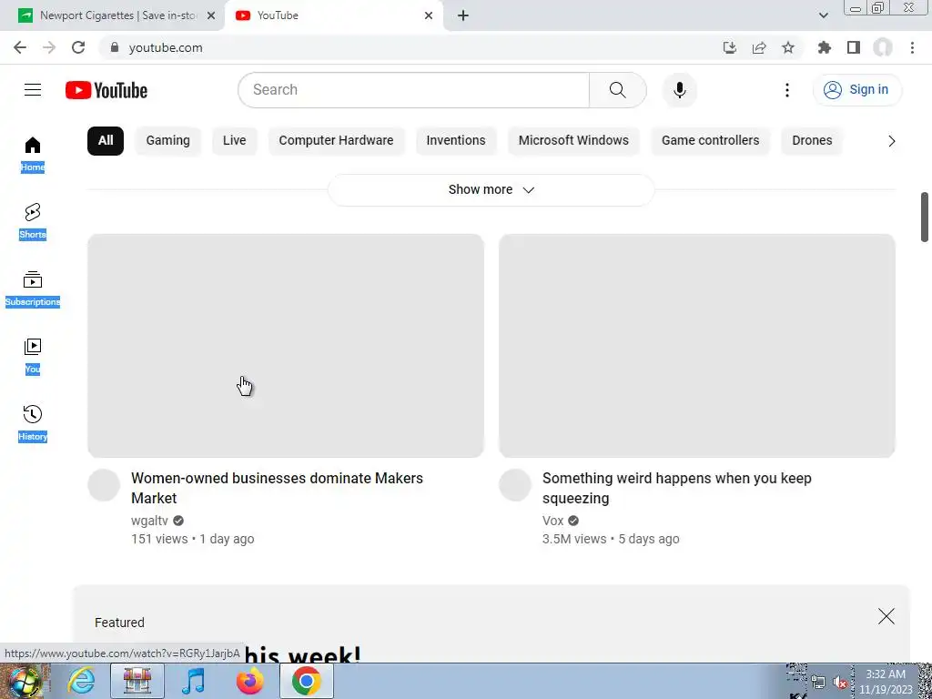Open YouTube settings three-dot menu
This screenshot has width=932, height=699.
[787, 90]
